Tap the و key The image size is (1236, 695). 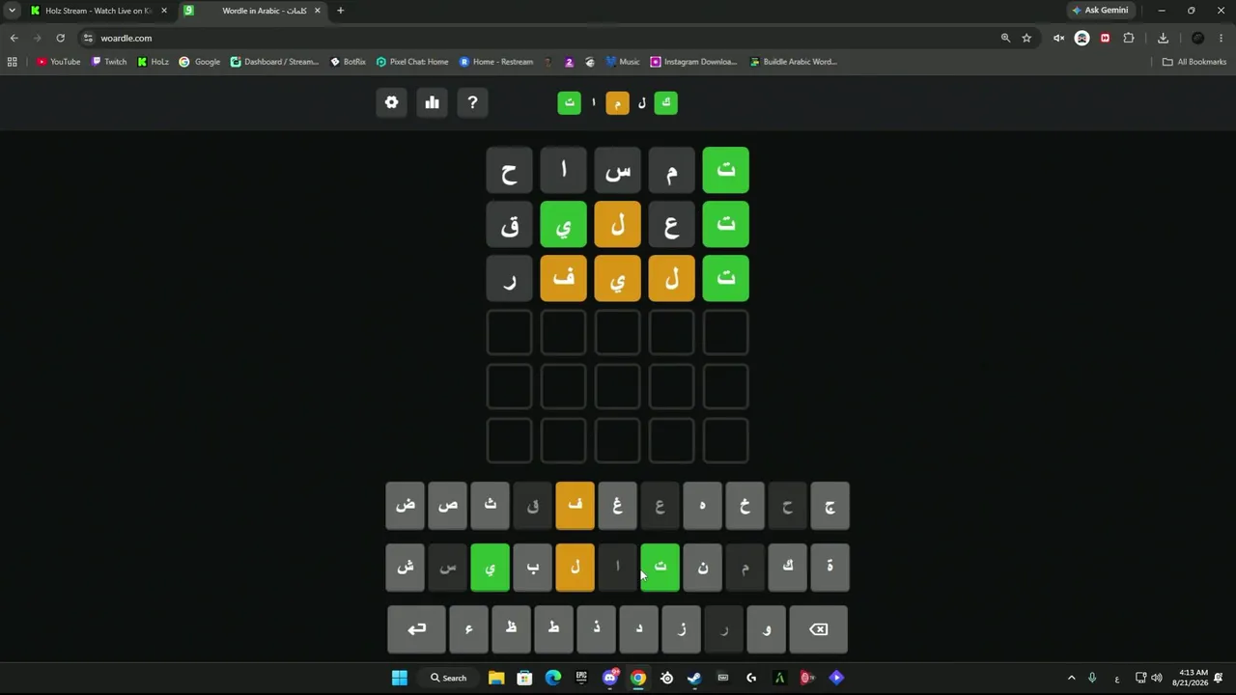tap(766, 629)
